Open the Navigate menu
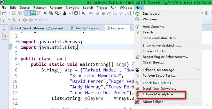 pyautogui.click(x=73, y=8)
